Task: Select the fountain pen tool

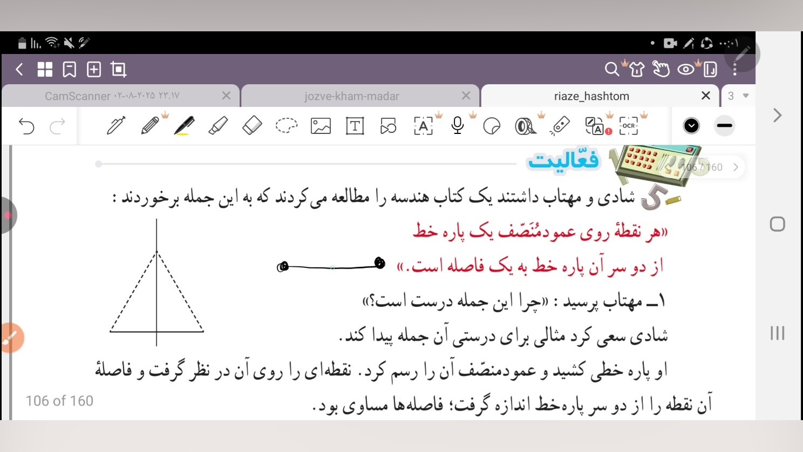Action: pyautogui.click(x=116, y=126)
